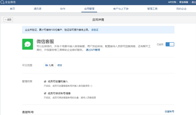The image size is (196, 115).
Task: Click 修改 to edit visible range
Action: [60, 65]
